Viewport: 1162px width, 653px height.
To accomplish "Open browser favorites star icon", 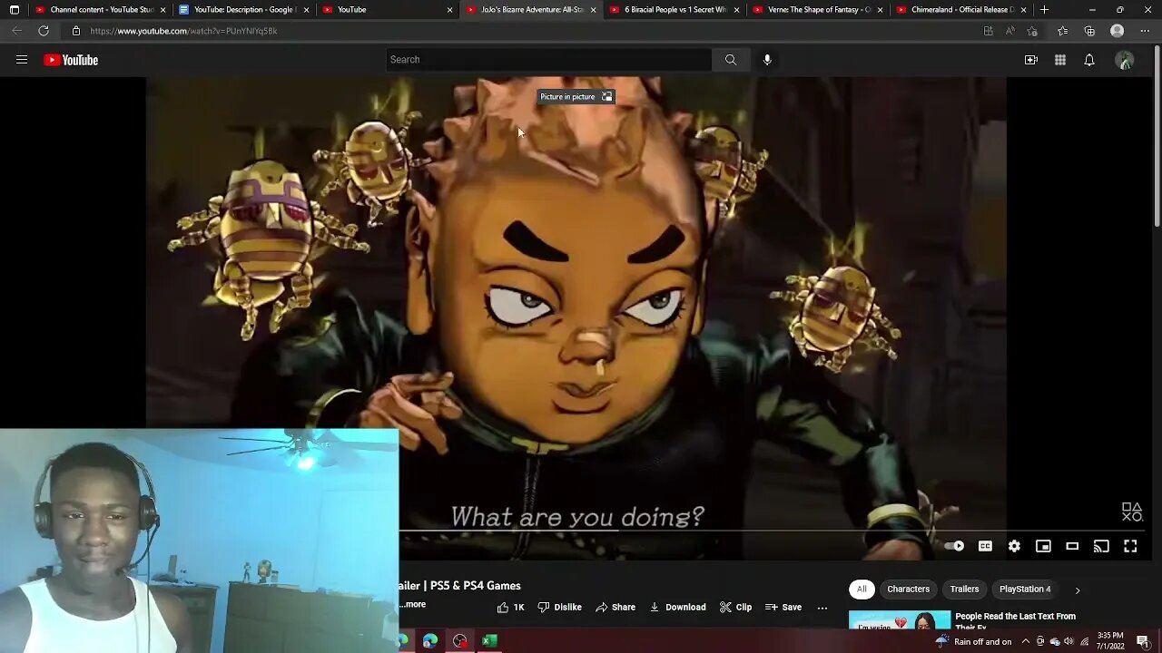I will [x=1062, y=31].
